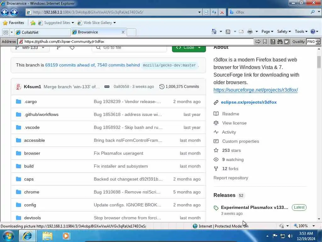Click the Browservice Address URL field

point(136,42)
